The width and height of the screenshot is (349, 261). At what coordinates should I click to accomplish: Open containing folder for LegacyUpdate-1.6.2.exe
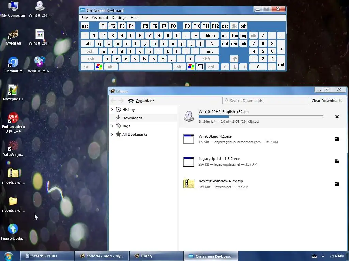coord(337,161)
